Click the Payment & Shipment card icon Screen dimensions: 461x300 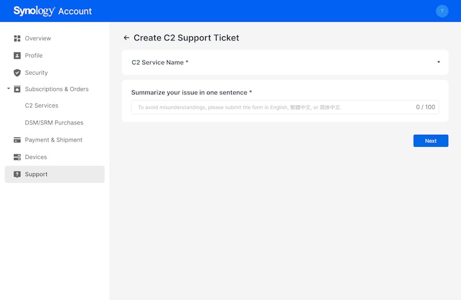point(17,140)
